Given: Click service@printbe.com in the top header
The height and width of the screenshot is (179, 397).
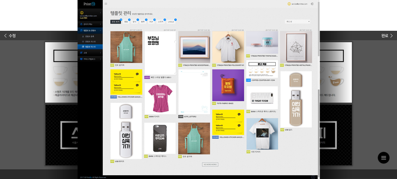Looking at the screenshot, I should [x=299, y=4].
